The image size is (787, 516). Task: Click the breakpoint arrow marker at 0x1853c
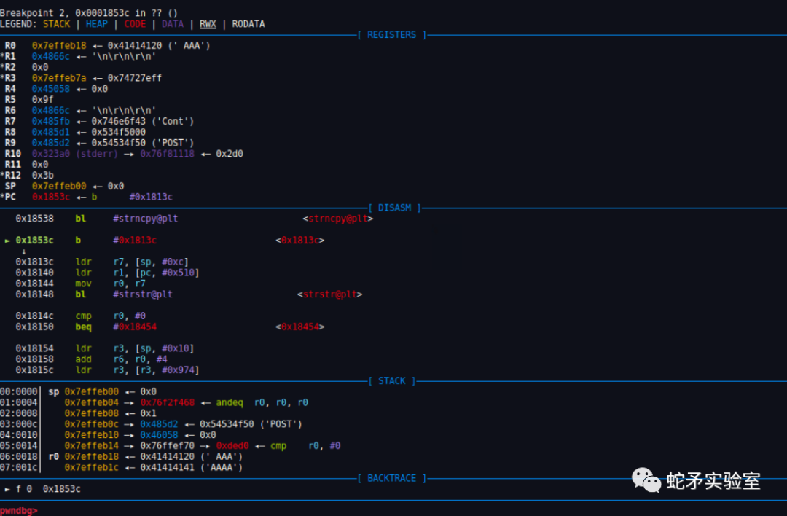click(x=7, y=240)
